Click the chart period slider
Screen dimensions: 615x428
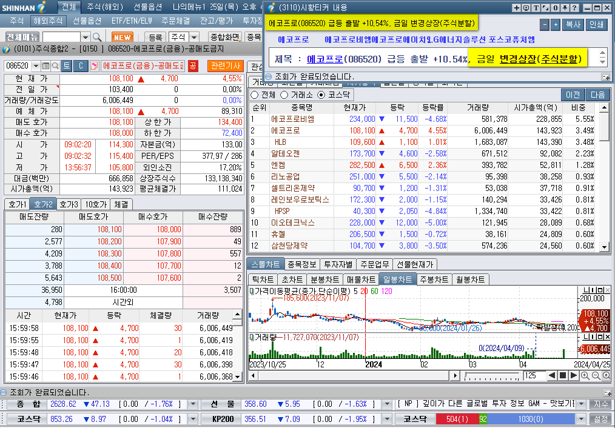[491, 376]
